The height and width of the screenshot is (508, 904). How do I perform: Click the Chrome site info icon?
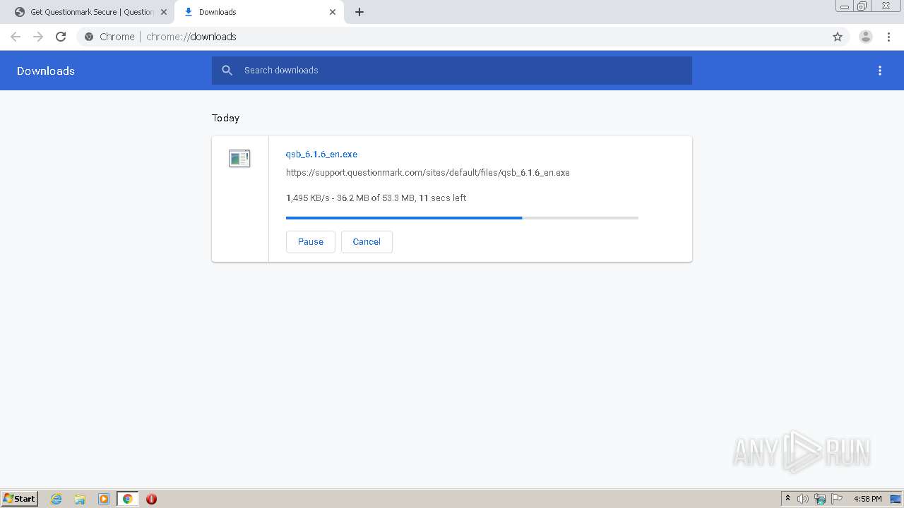coord(89,37)
